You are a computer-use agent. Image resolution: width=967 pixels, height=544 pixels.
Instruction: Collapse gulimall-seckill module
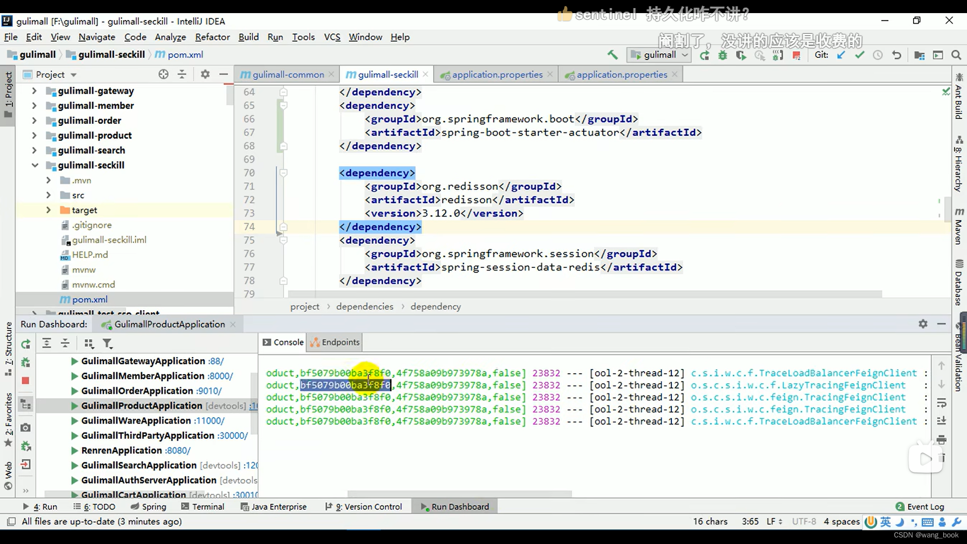pyautogui.click(x=34, y=165)
